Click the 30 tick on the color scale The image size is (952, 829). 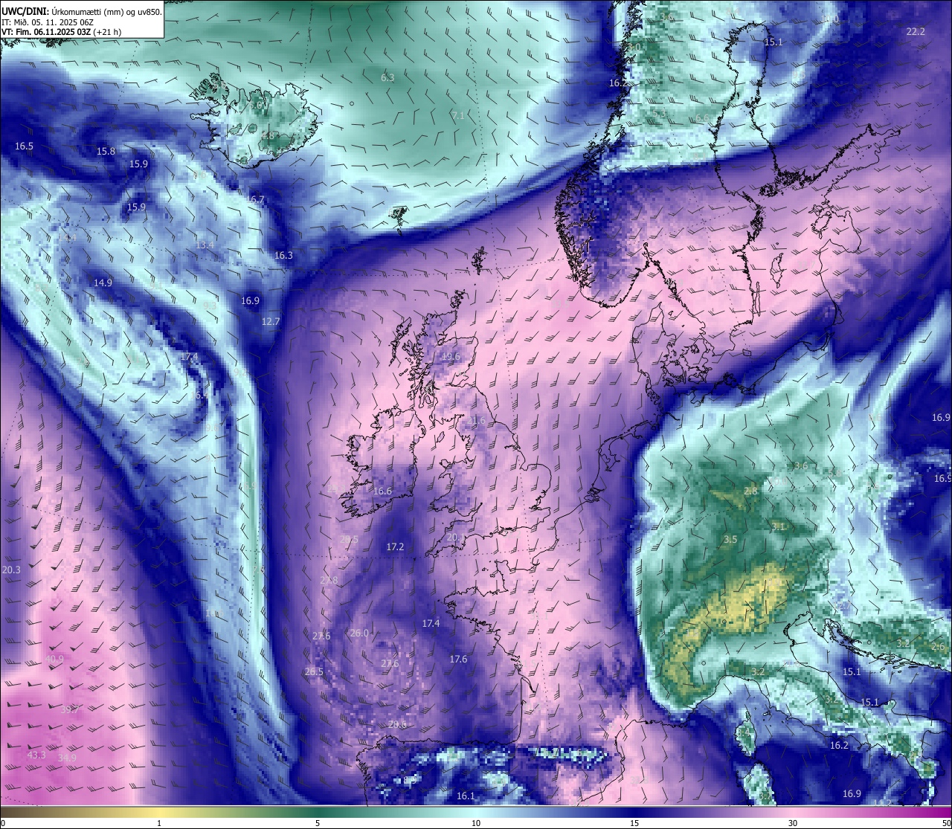pyautogui.click(x=793, y=823)
